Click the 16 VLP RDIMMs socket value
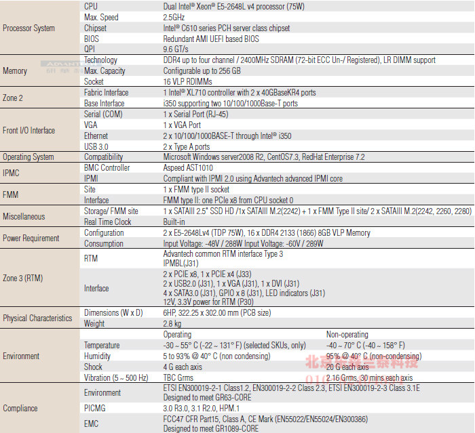 pos(186,81)
